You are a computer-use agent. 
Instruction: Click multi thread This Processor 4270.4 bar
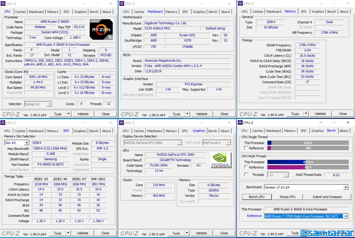tap(308, 162)
